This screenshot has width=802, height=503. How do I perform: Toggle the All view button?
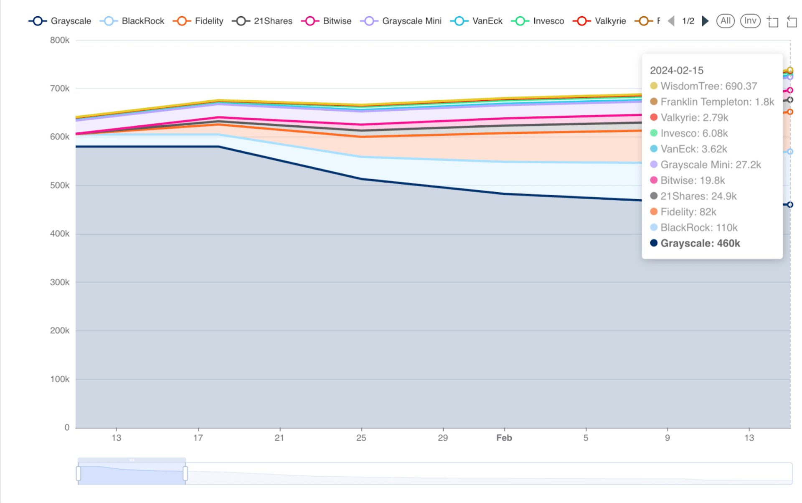click(726, 21)
